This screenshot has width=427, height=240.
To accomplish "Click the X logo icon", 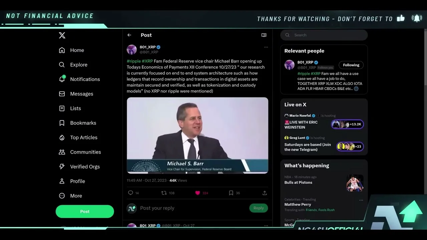I will (x=62, y=35).
